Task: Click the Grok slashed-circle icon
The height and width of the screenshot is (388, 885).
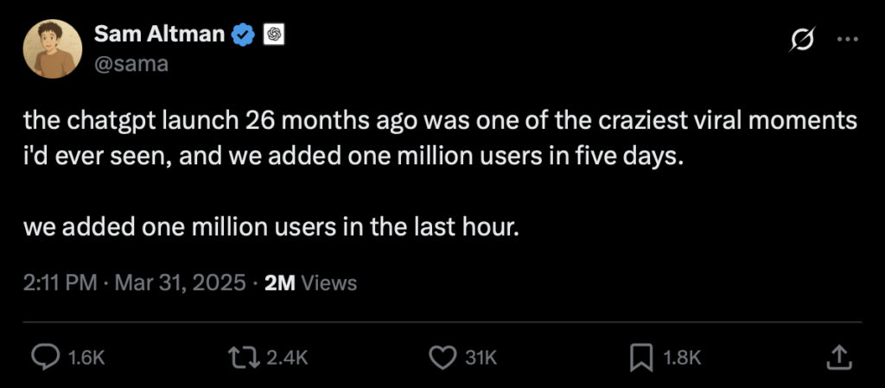Action: tap(801, 40)
